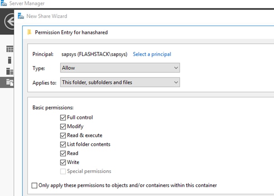Toggle List folder contents checkbox
Viewport: 274px width, 196px height.
coord(63,144)
